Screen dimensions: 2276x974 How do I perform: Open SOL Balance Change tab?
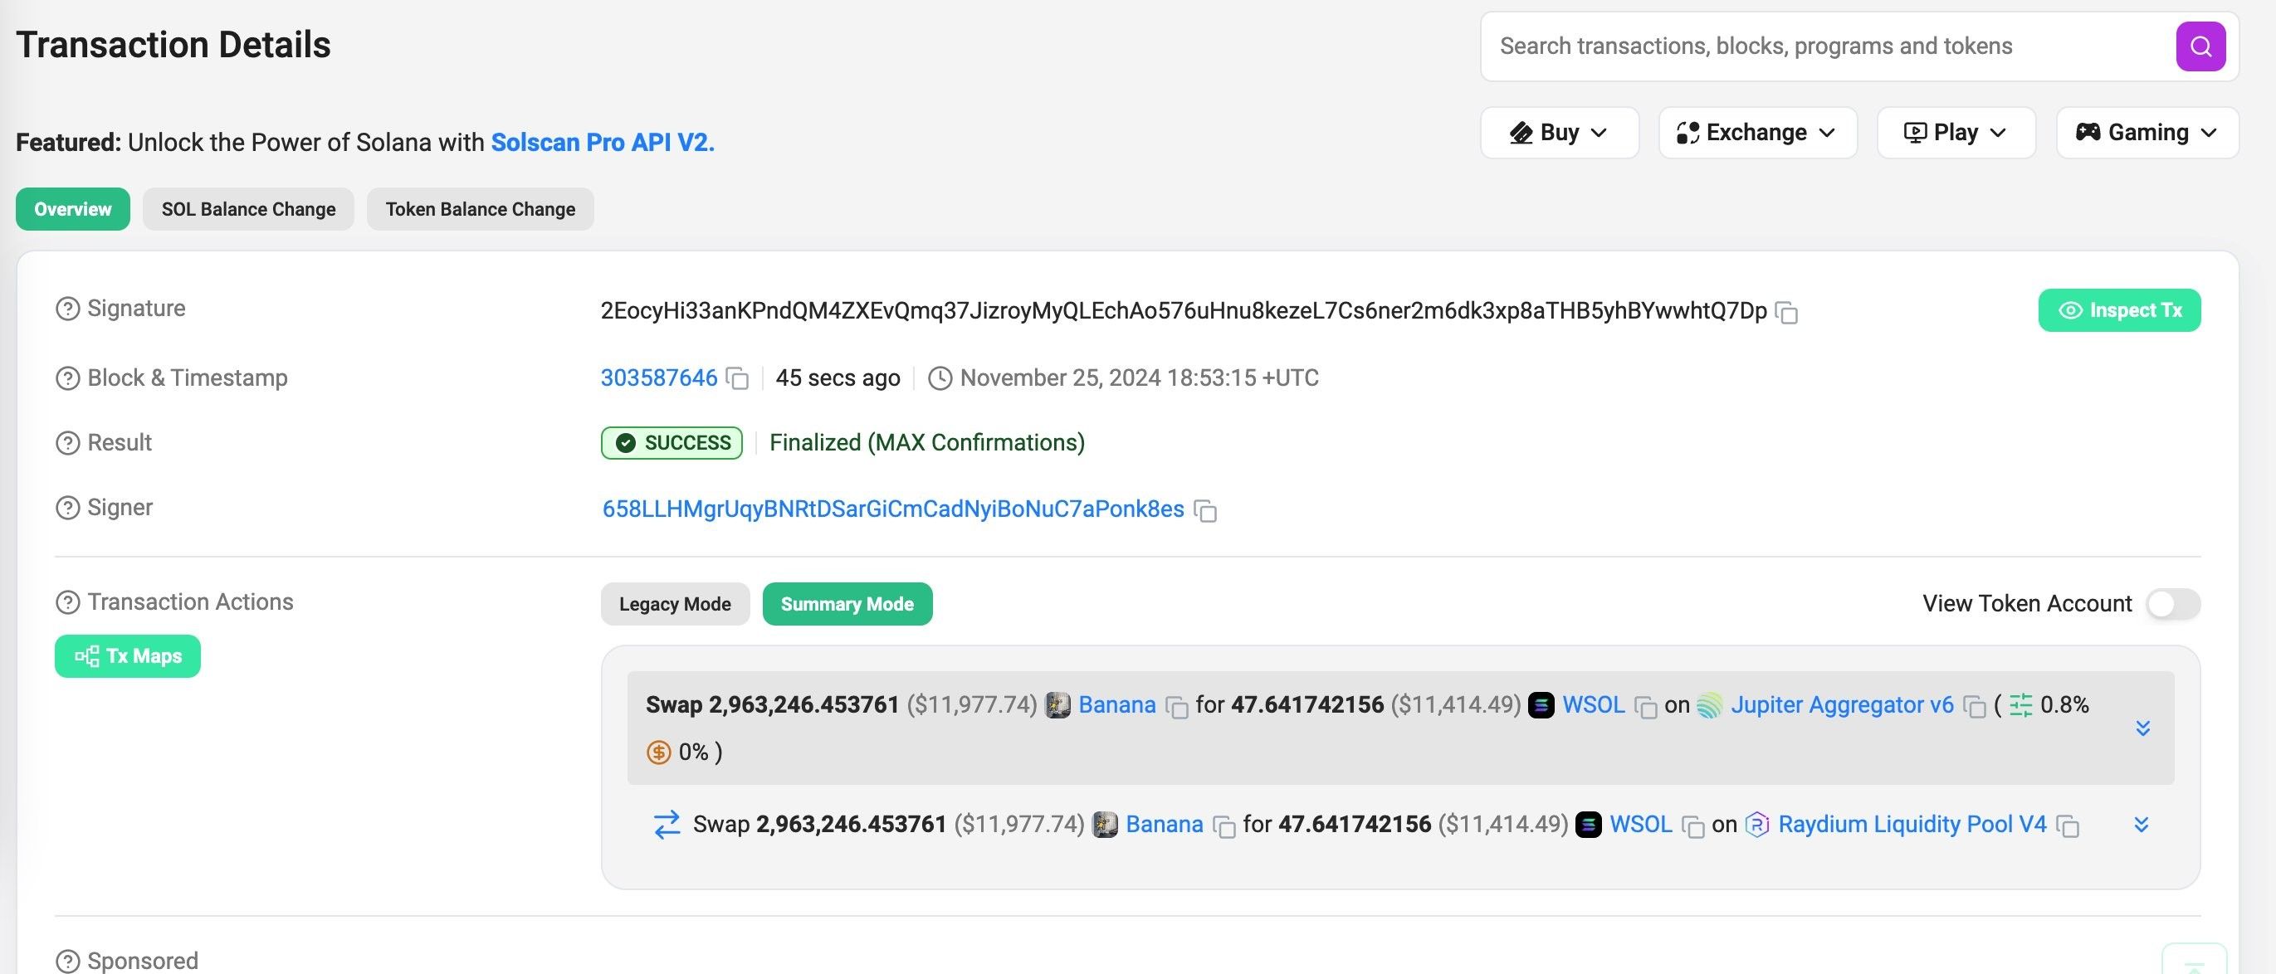tap(248, 209)
